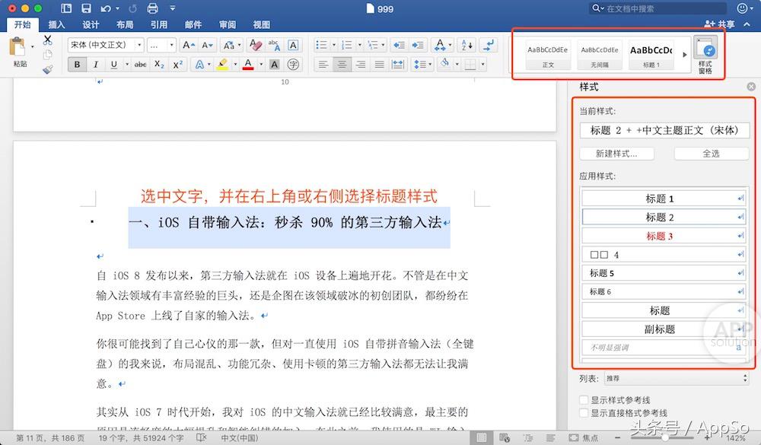
Task: Apply character shading with the gray A
Action: pyautogui.click(x=274, y=64)
